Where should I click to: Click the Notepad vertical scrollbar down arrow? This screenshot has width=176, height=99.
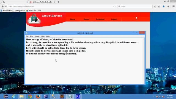coord(143,83)
